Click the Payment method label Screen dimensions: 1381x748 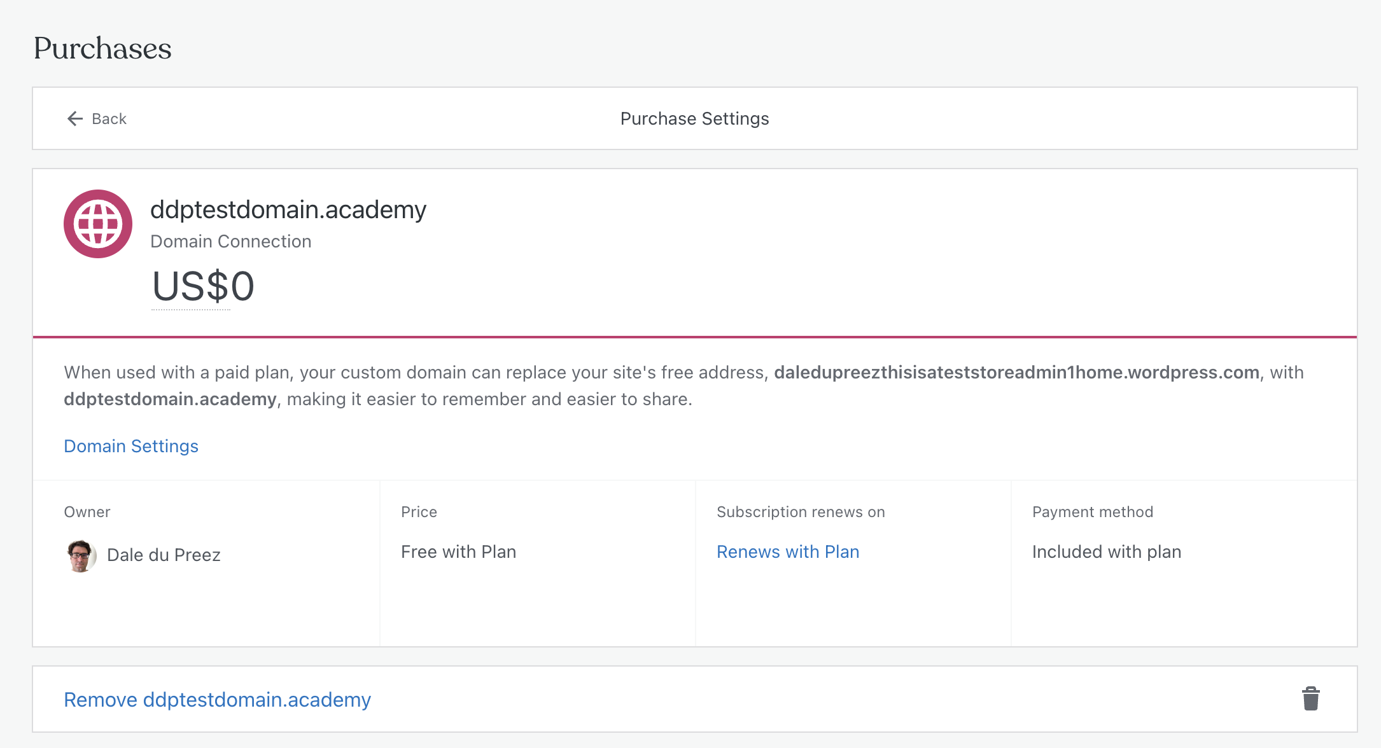pyautogui.click(x=1092, y=512)
